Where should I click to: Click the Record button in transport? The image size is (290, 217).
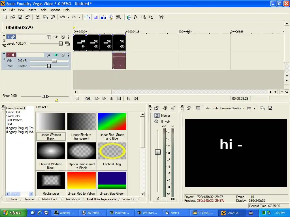(x=78, y=99)
